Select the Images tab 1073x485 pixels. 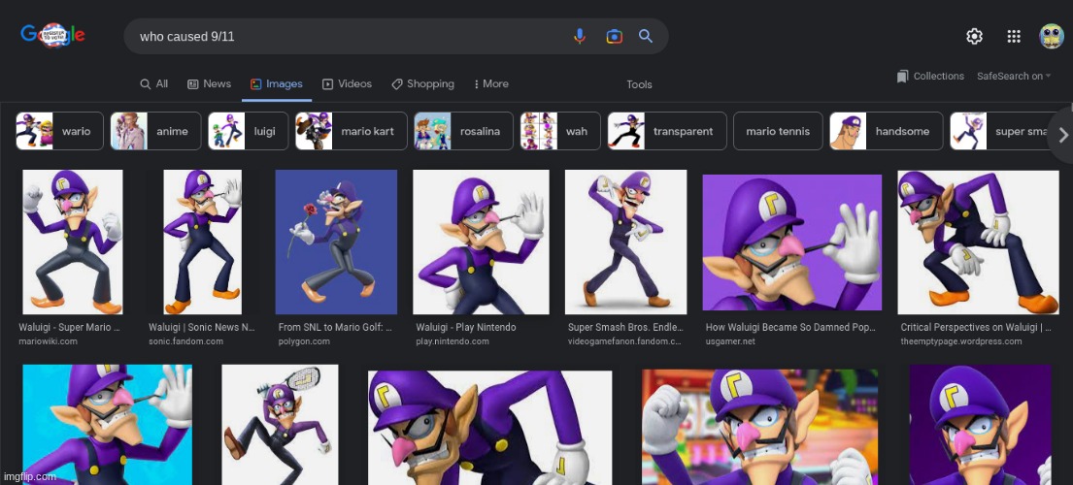(x=277, y=84)
